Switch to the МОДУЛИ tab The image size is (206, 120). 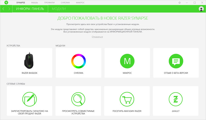[x=59, y=9]
